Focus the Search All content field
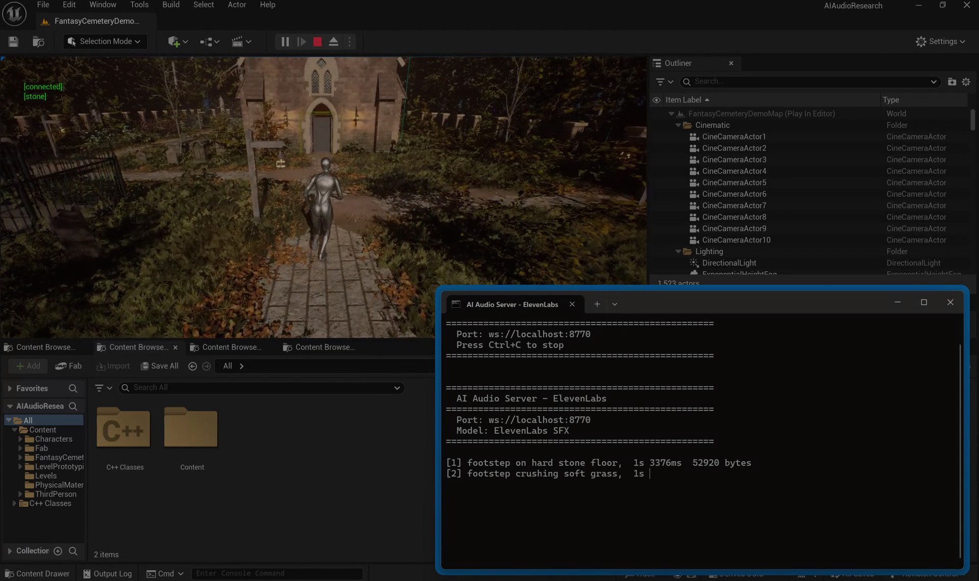 tap(261, 388)
